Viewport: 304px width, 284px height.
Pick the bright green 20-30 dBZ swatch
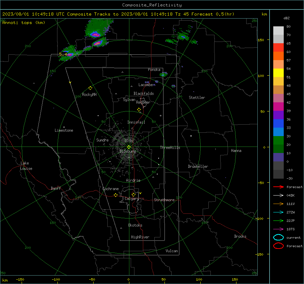(278, 140)
